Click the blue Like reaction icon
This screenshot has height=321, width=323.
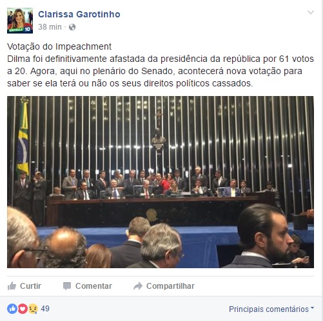click(12, 309)
